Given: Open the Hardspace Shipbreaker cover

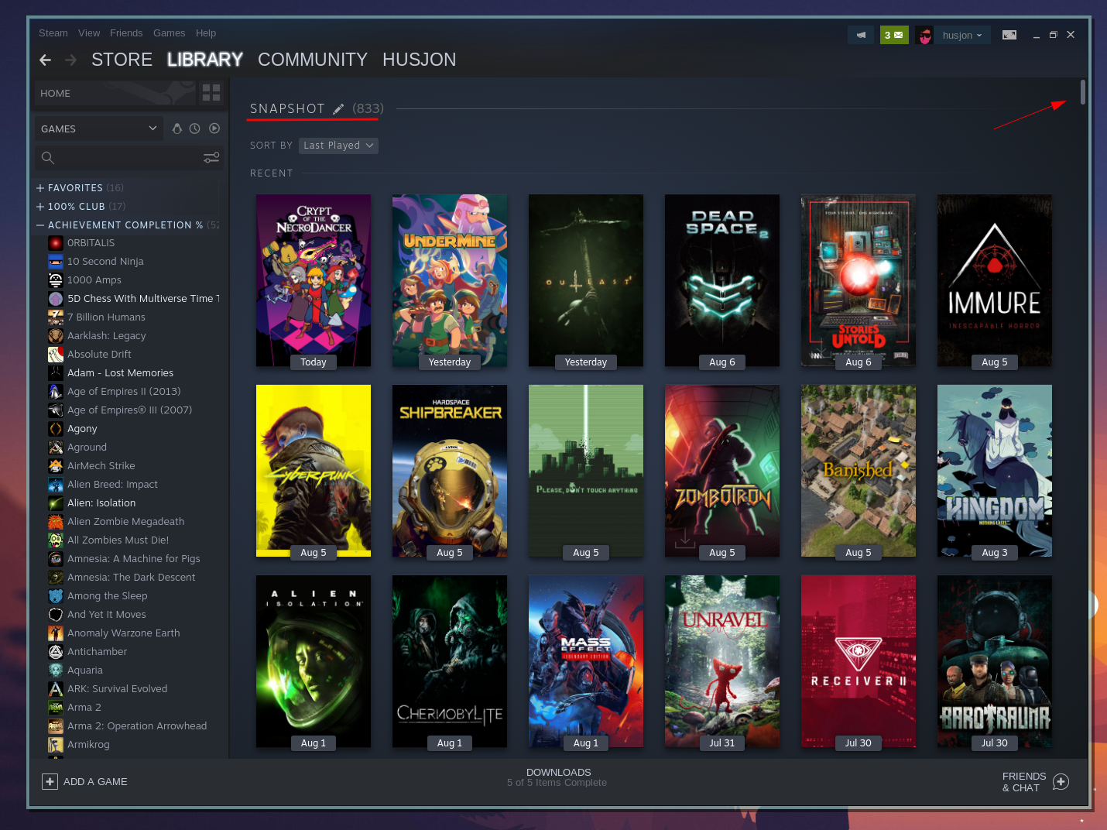Looking at the screenshot, I should pos(450,471).
